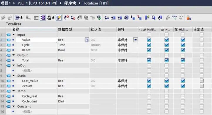Click the horizontal lines list-view toolbar icon
The height and width of the screenshot is (115, 212).
point(36,18)
